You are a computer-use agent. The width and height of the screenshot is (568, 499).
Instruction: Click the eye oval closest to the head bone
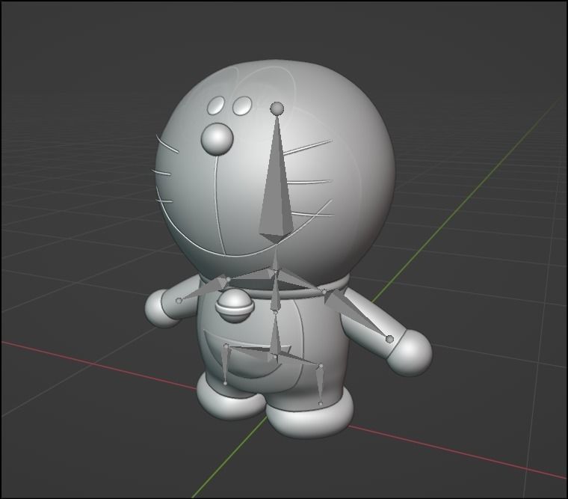242,105
